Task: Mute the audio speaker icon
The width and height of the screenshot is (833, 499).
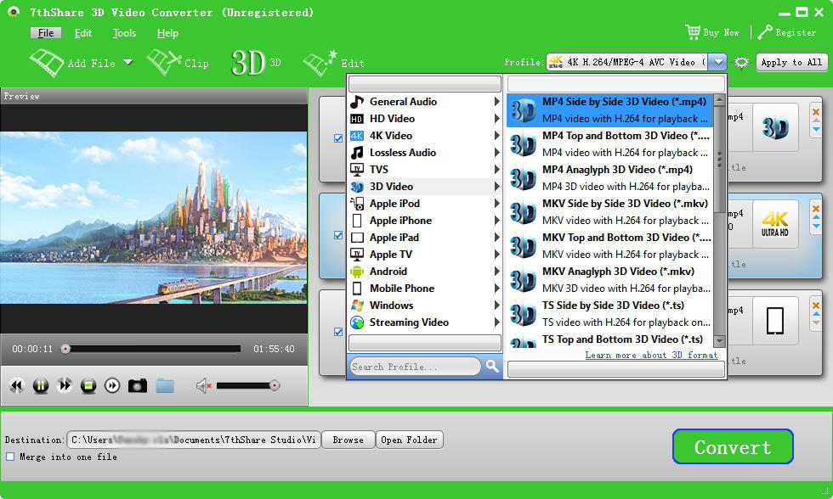Action: (203, 385)
